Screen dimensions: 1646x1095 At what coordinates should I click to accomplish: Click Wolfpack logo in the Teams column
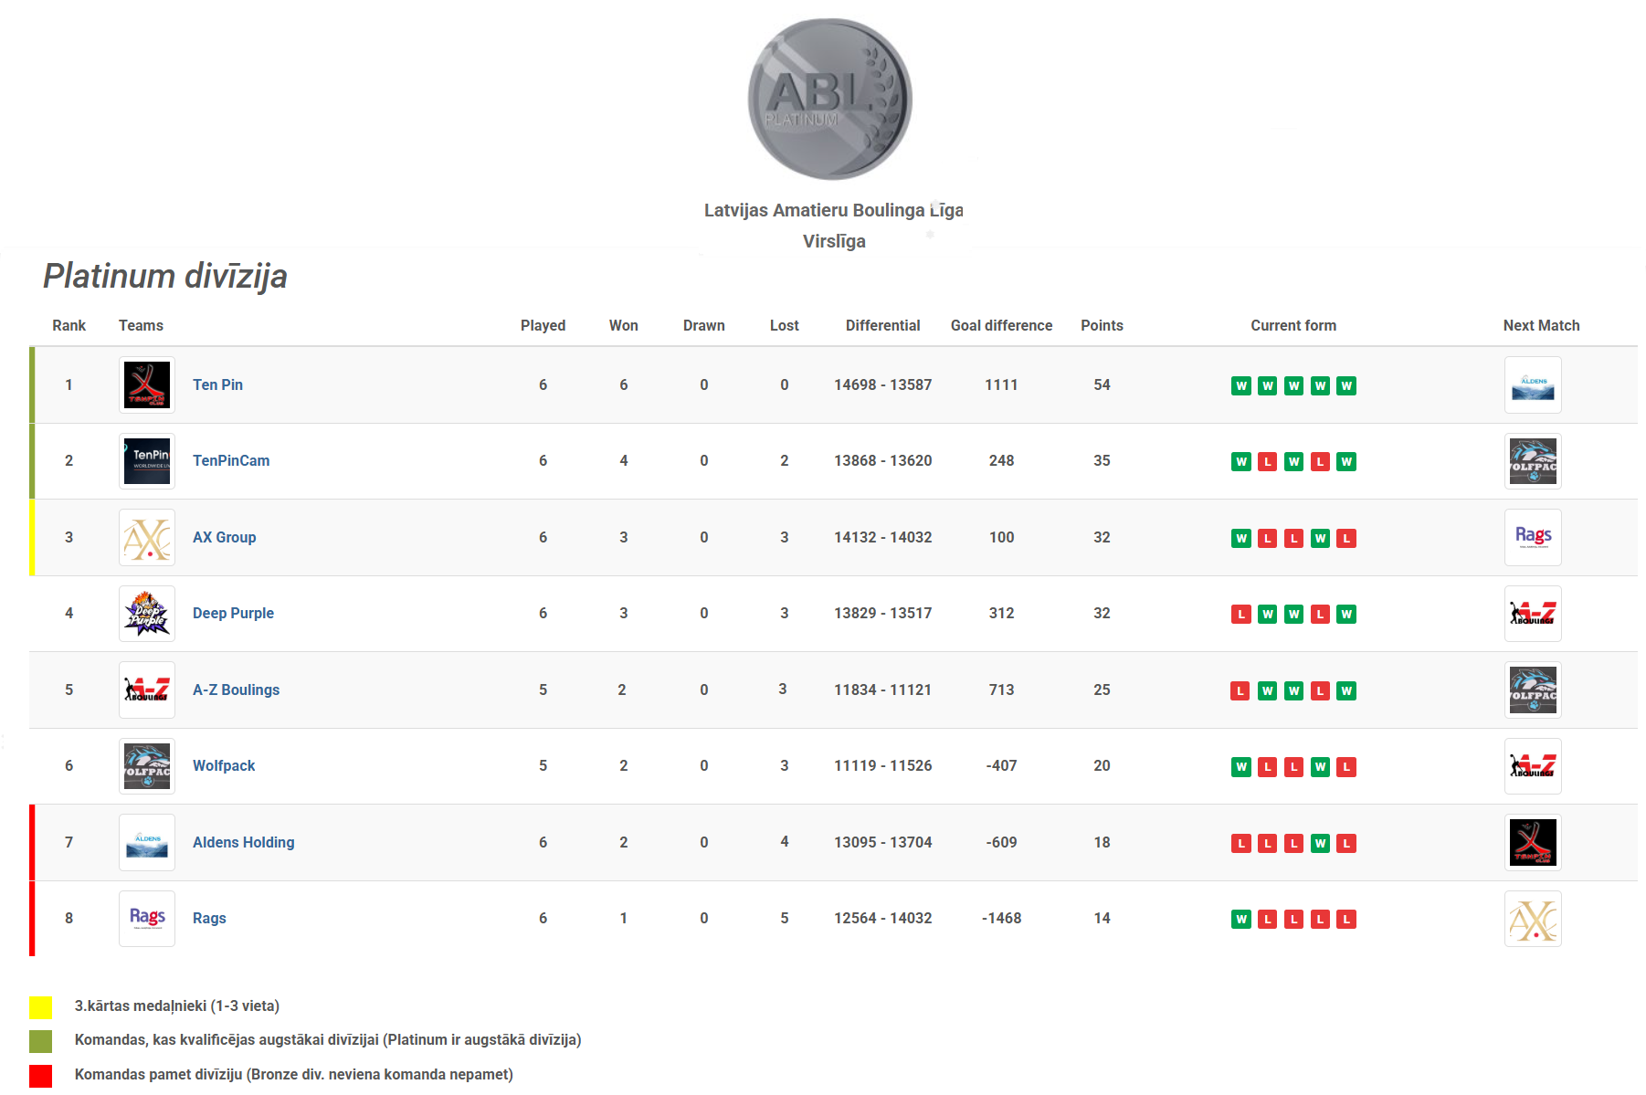(147, 766)
